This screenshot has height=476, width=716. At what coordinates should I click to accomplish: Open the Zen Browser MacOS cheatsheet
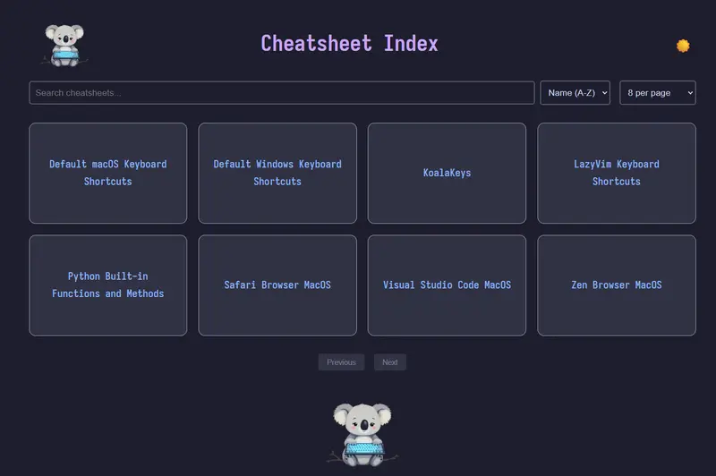pos(616,285)
